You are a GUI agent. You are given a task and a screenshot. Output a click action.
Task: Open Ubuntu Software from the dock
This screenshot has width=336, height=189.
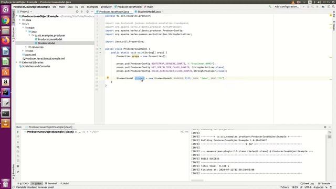[x=6, y=72]
